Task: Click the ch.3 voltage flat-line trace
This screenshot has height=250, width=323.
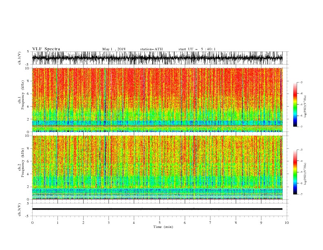Action: [x=157, y=209]
